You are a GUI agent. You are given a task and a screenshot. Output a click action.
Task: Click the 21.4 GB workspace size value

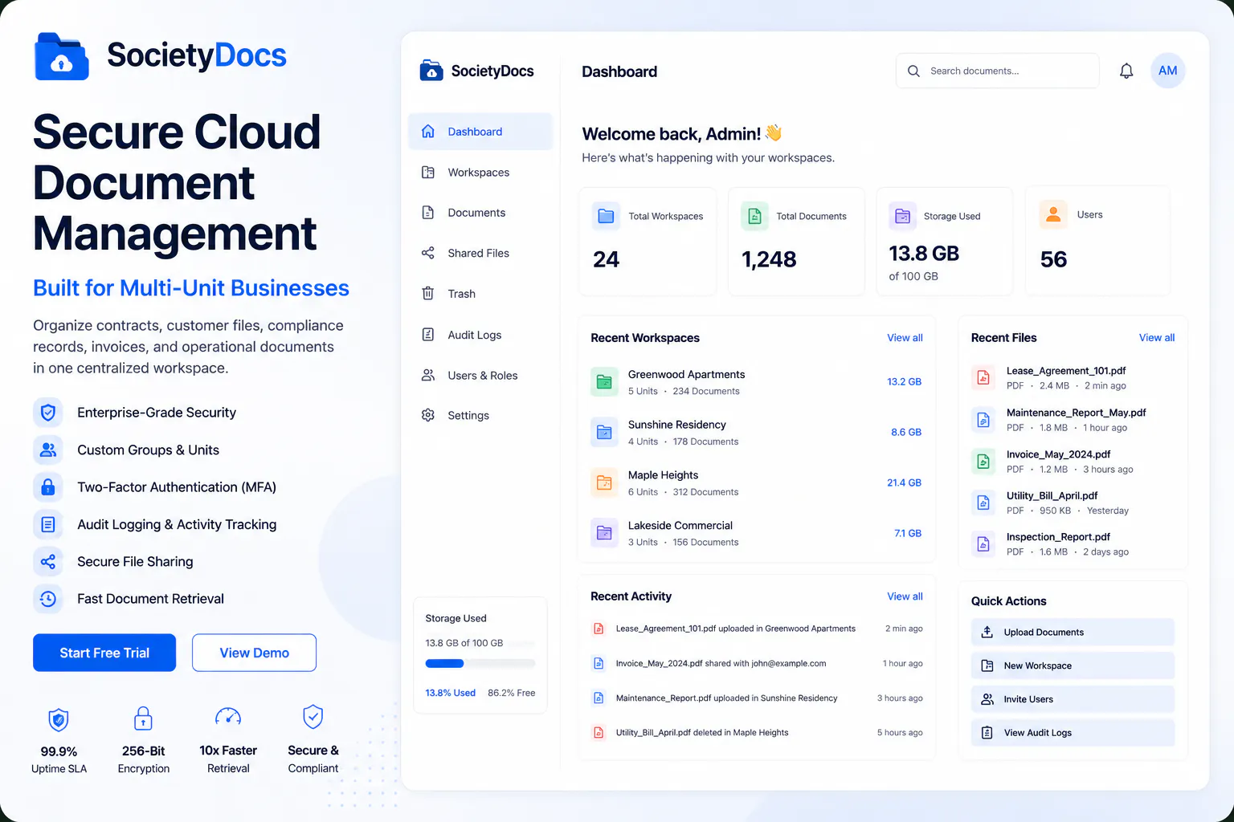[x=904, y=483]
